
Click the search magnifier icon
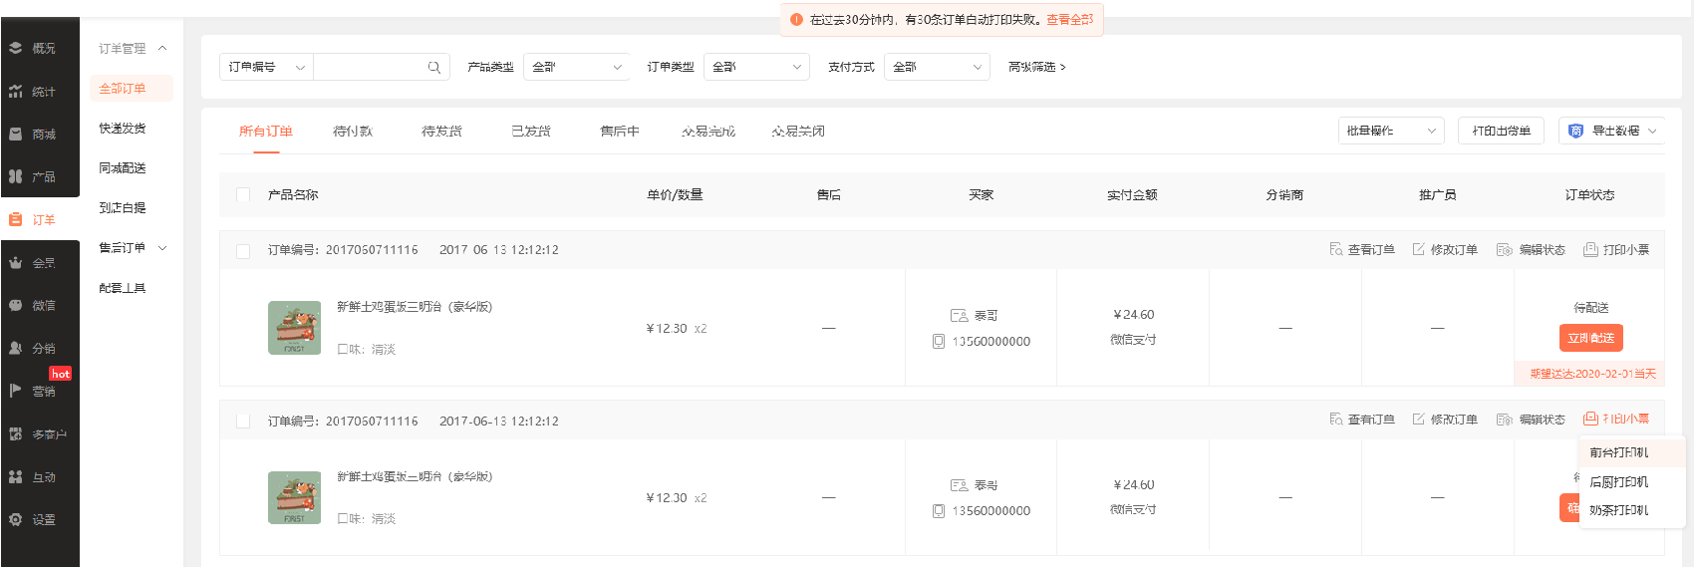434,67
